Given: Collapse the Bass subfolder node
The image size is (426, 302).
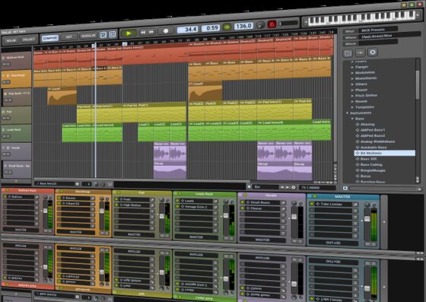Looking at the screenshot, I should 352,119.
